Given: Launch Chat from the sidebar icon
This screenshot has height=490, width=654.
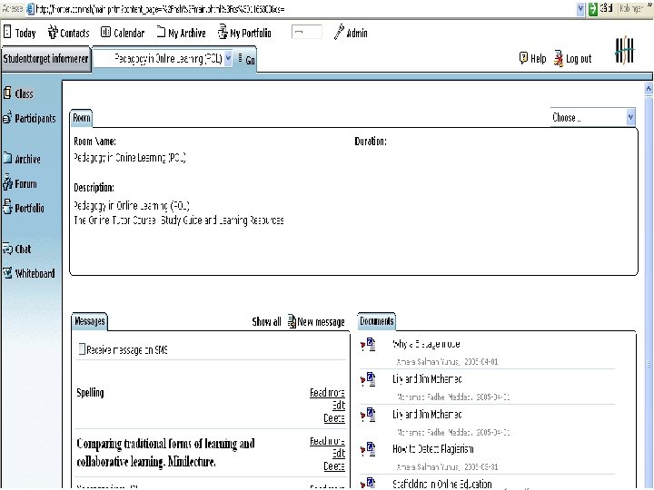Looking at the screenshot, I should [7, 249].
